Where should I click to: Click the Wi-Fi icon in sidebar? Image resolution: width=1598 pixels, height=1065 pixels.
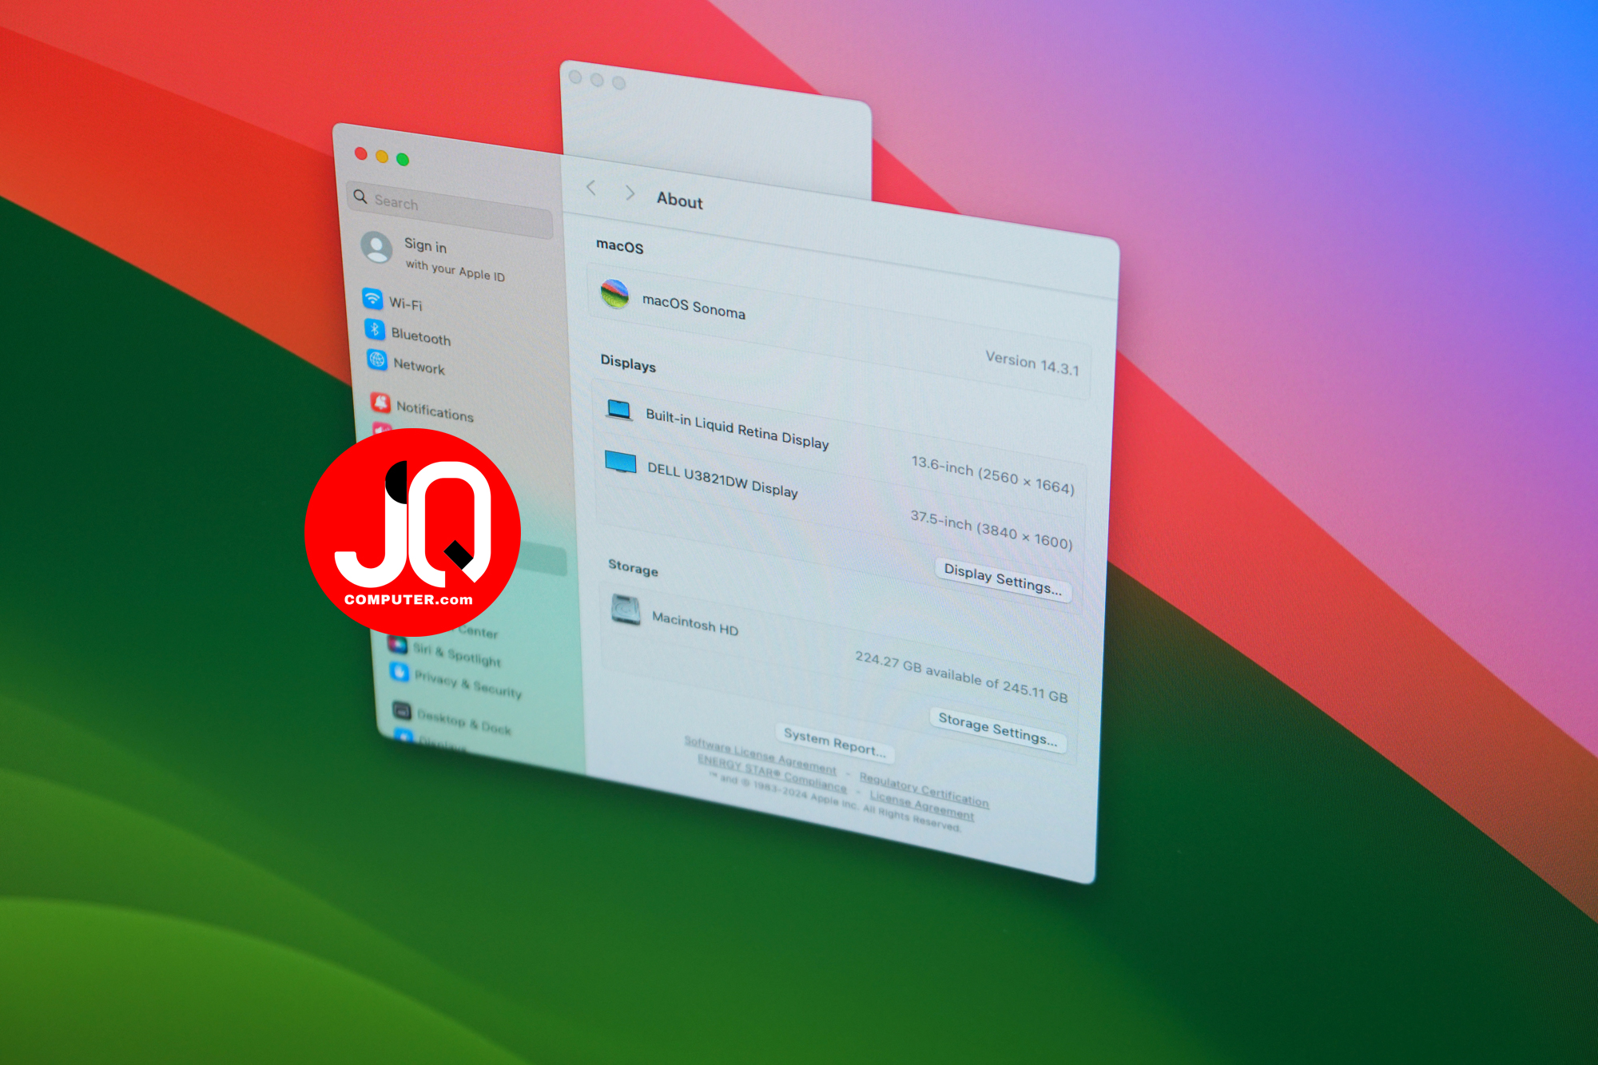pos(372,298)
